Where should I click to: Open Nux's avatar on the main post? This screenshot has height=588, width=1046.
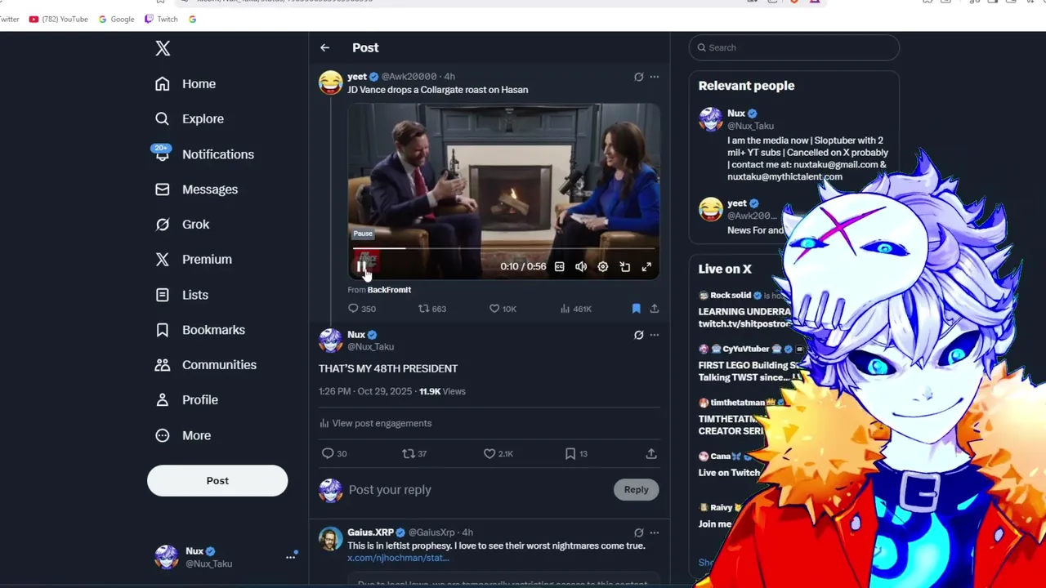click(331, 341)
